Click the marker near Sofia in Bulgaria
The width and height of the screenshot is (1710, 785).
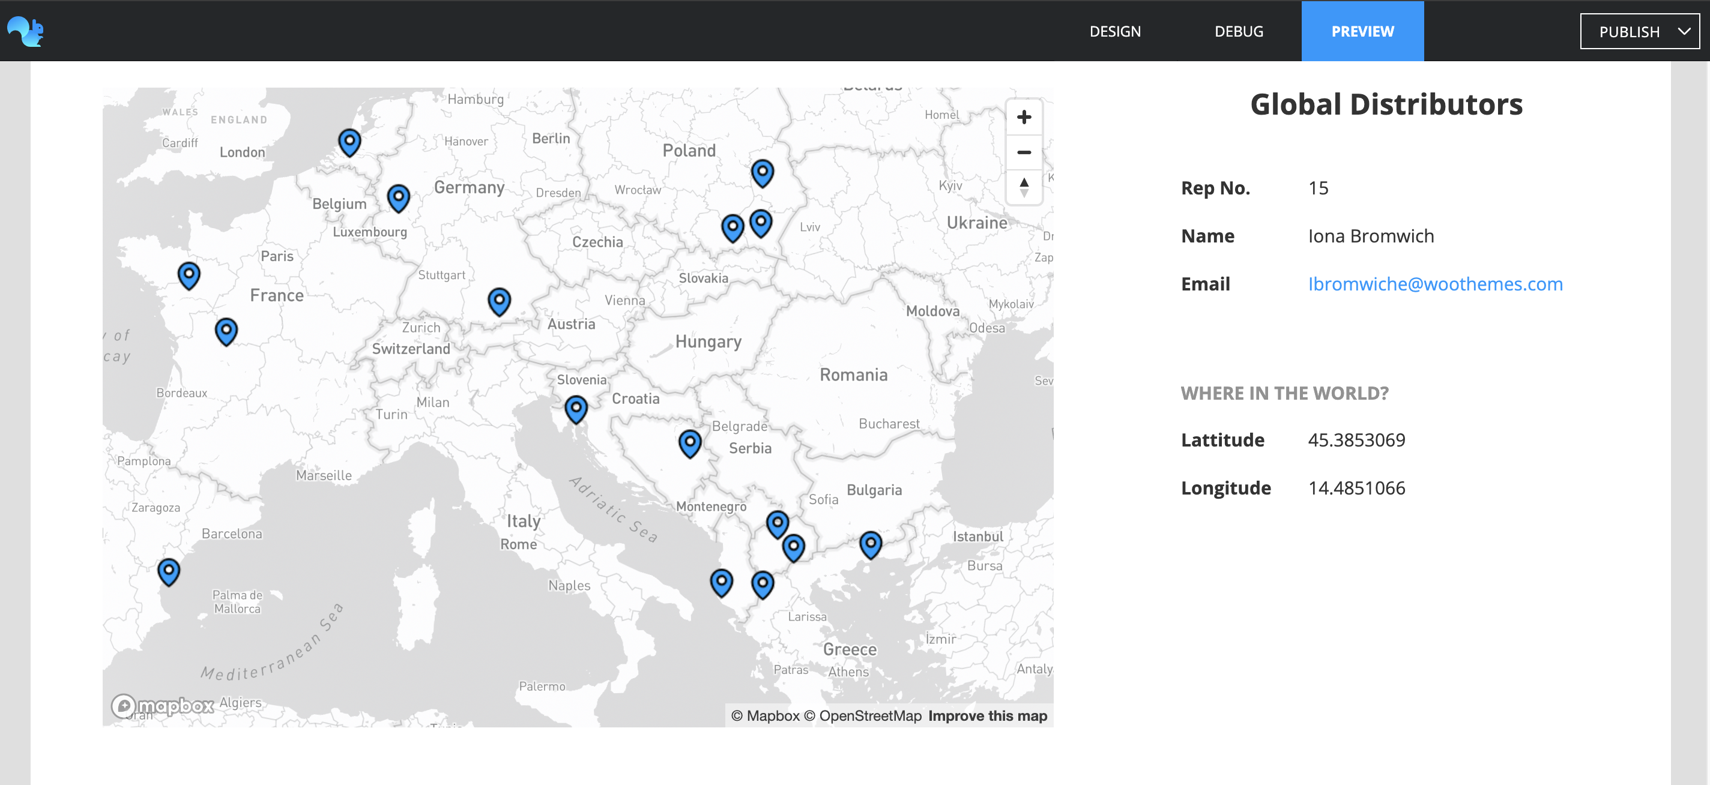[777, 522]
